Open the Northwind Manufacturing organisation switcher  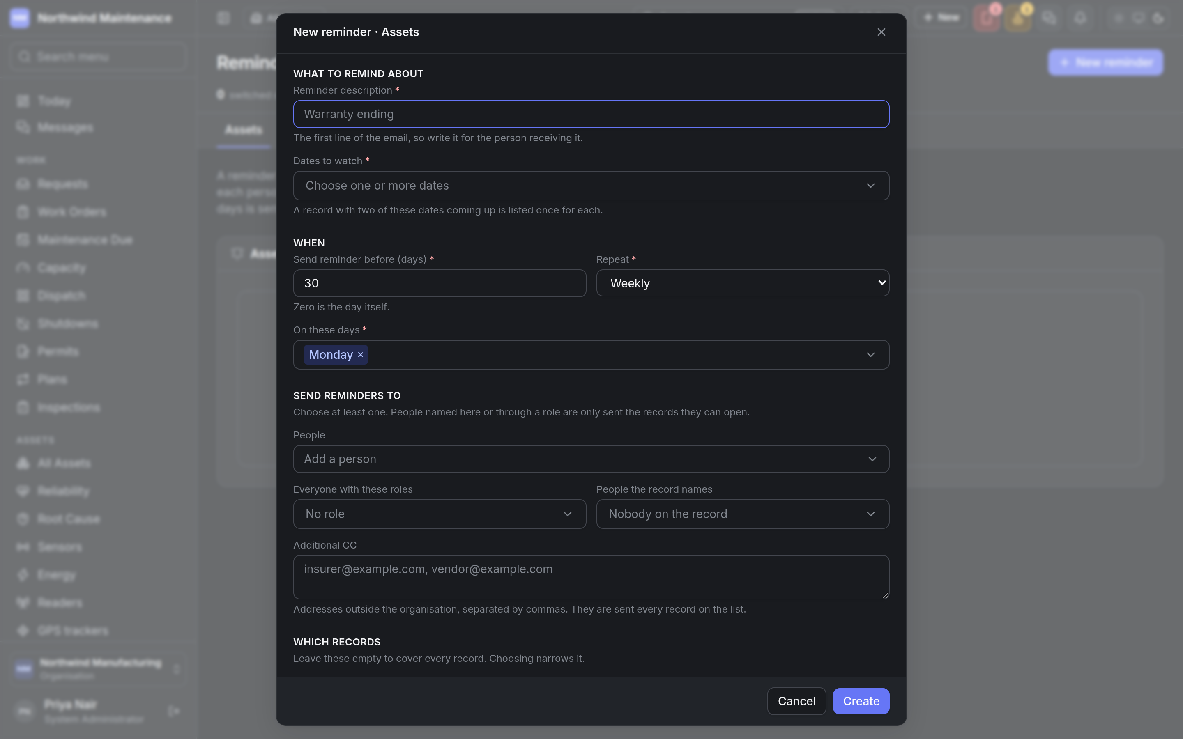(x=98, y=669)
